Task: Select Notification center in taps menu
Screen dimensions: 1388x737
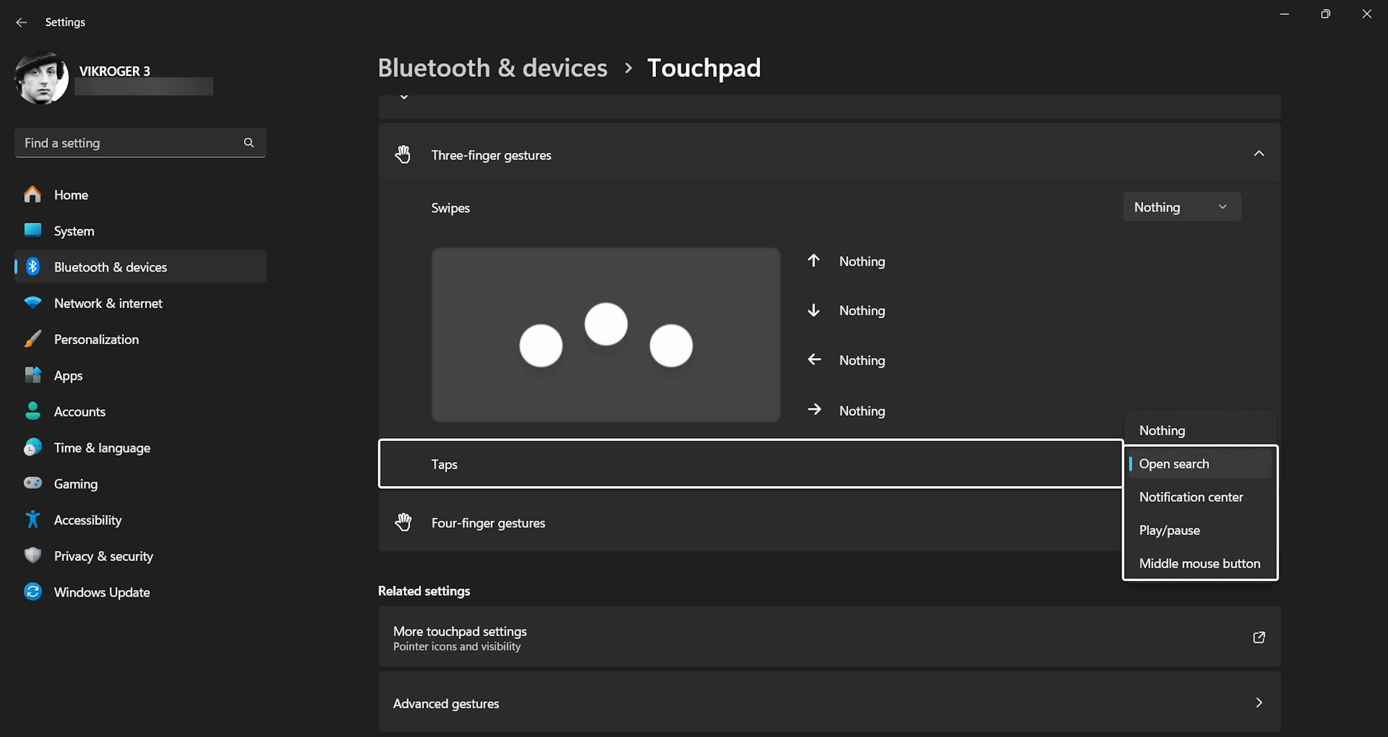Action: [x=1191, y=497]
